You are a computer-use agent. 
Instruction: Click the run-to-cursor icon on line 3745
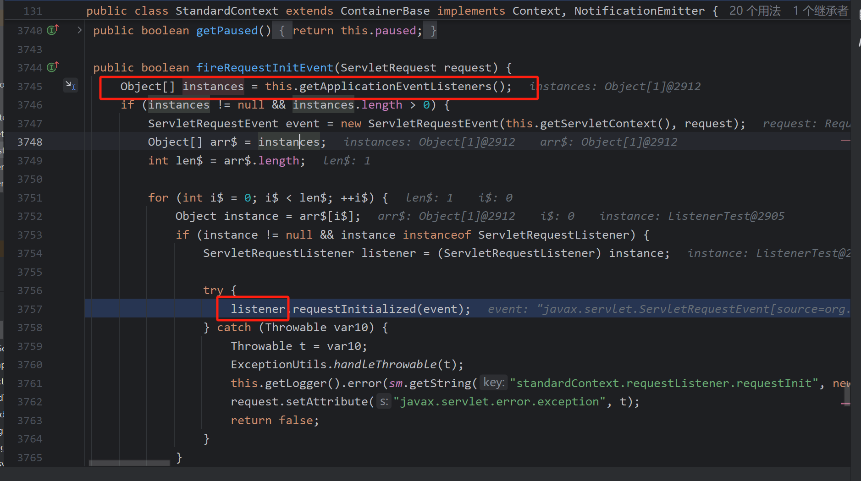70,85
